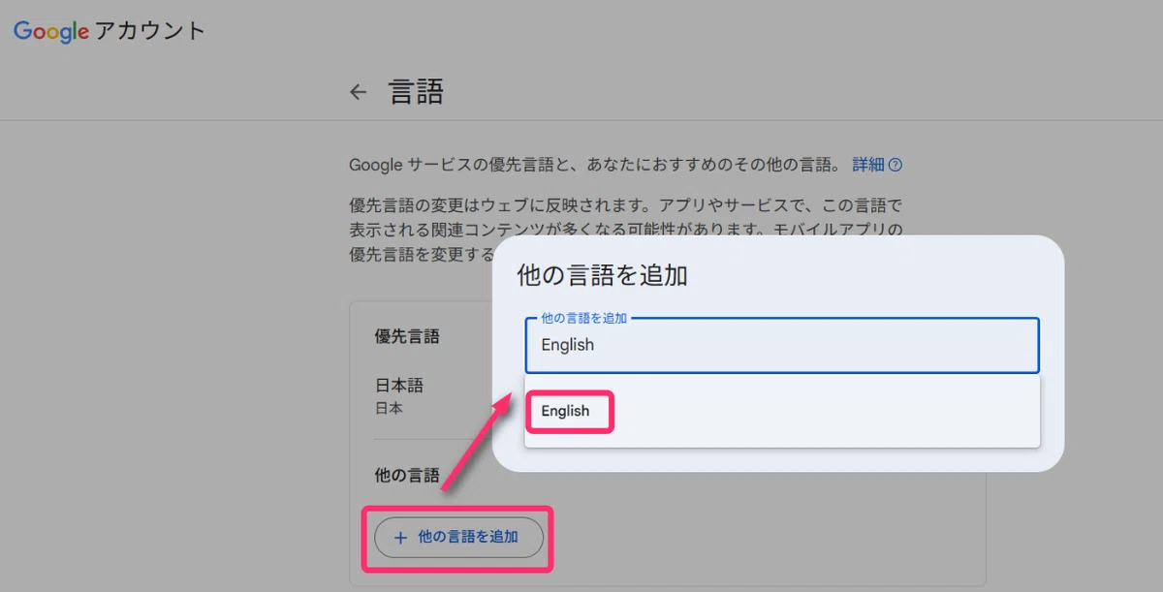Click the 他の言語を追加 button
Image resolution: width=1163 pixels, height=592 pixels.
[x=458, y=537]
